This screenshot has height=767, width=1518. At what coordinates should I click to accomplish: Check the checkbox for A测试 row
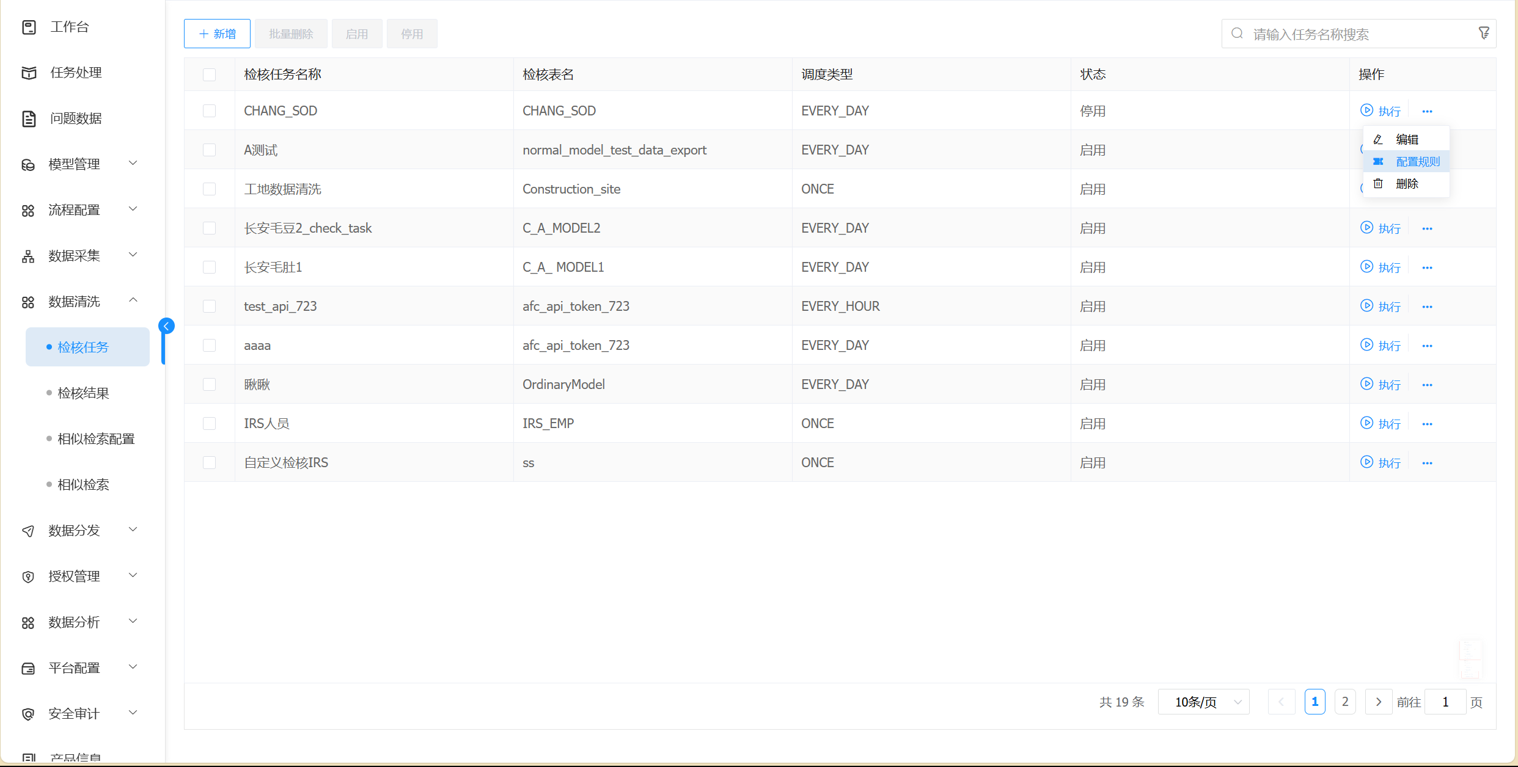pyautogui.click(x=209, y=150)
